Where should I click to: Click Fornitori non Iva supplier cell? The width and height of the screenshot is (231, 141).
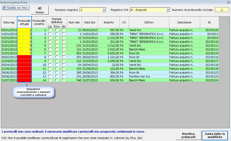coord(149,76)
